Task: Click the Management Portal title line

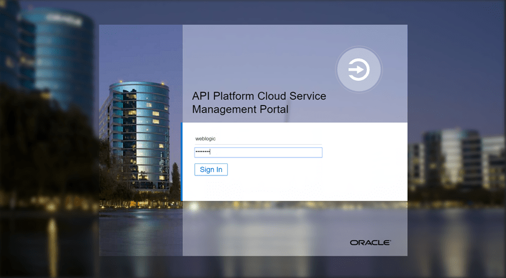Action: point(240,110)
